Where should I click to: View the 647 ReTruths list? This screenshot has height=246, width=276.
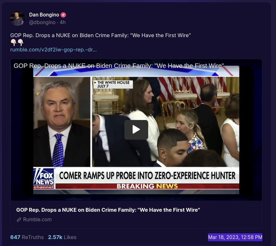[27, 237]
